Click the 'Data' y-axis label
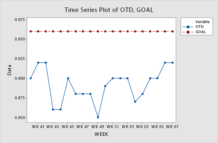Viewport: 218px width, 143px height. tap(10, 71)
